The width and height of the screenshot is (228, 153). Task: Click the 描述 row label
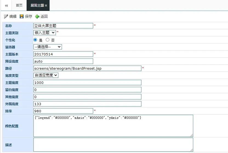(x=8, y=145)
